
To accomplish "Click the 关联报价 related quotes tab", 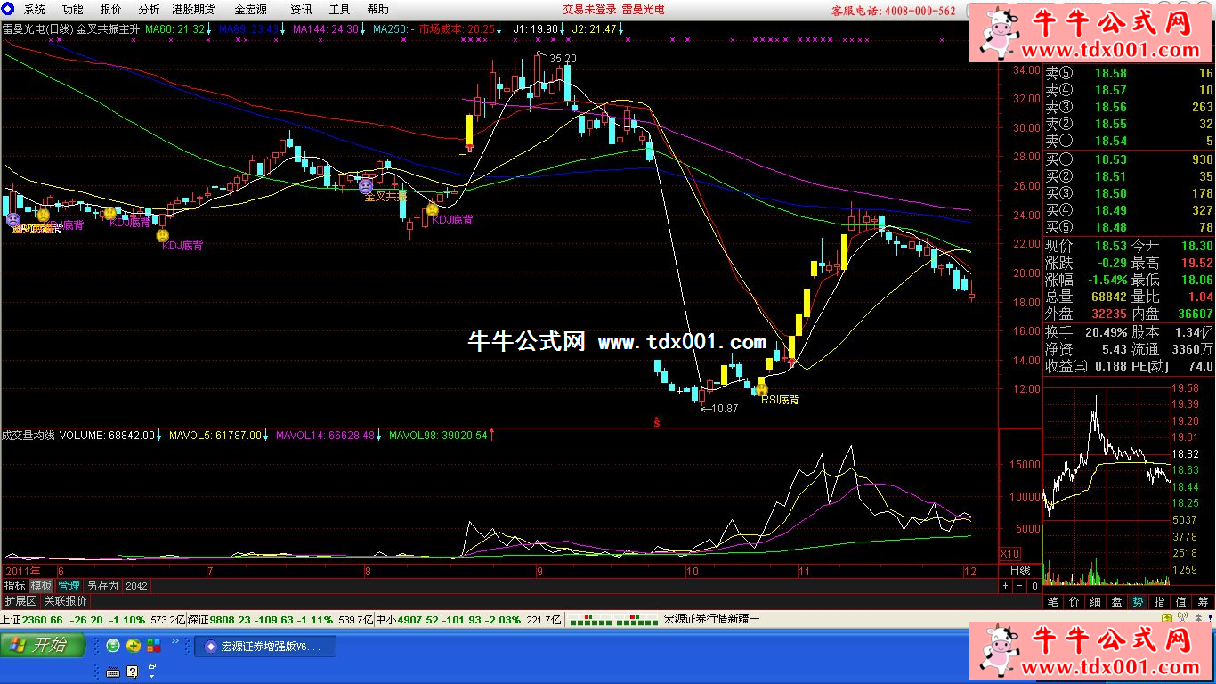I will click(66, 601).
